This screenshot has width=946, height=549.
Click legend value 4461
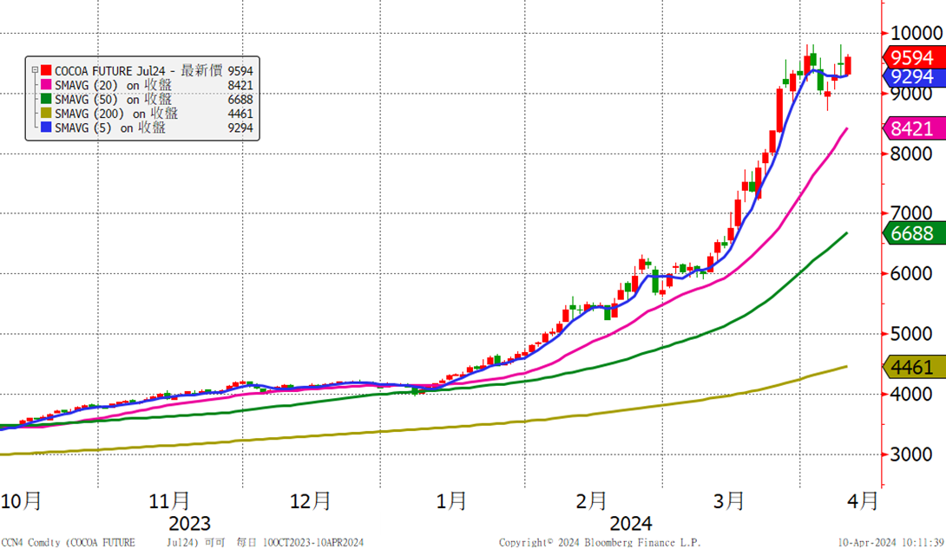(x=240, y=114)
